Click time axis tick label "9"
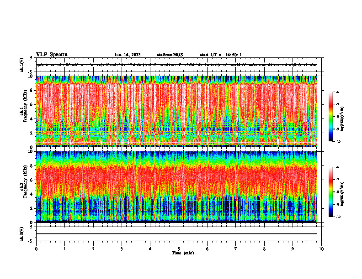Screen dimensions: 362x279 coord(293,249)
